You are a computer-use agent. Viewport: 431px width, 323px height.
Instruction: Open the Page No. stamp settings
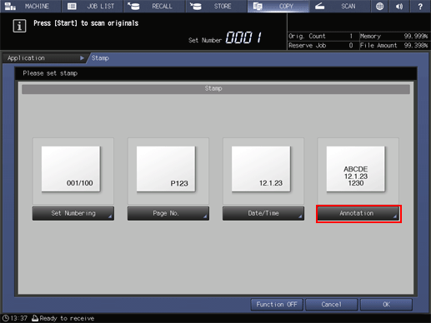coord(168,213)
